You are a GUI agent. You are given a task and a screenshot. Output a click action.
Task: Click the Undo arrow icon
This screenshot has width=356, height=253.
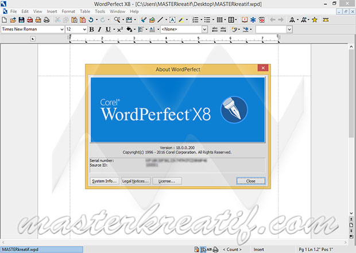pyautogui.click(x=91, y=20)
